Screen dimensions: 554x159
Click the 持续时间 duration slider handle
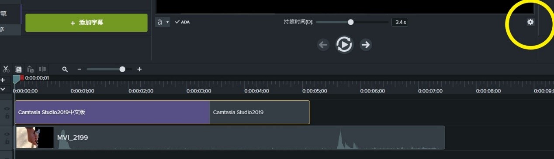coord(350,22)
